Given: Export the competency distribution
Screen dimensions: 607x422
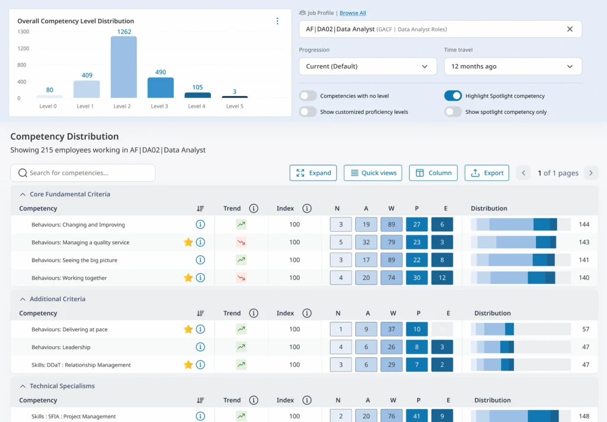Looking at the screenshot, I should coord(487,173).
